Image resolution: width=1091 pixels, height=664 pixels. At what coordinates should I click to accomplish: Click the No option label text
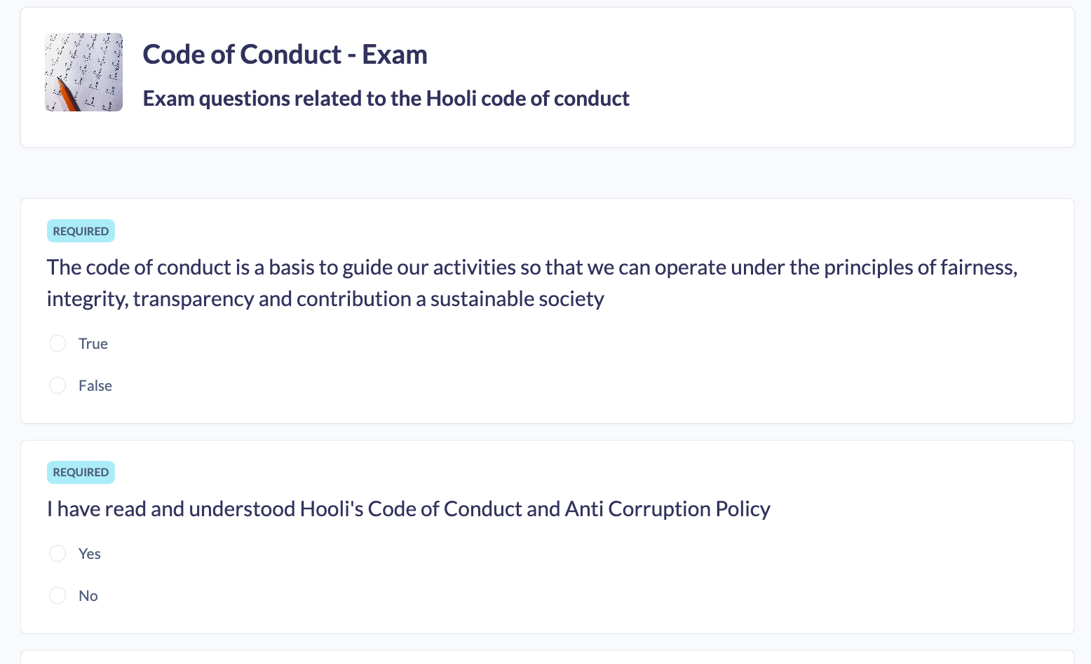tap(88, 595)
